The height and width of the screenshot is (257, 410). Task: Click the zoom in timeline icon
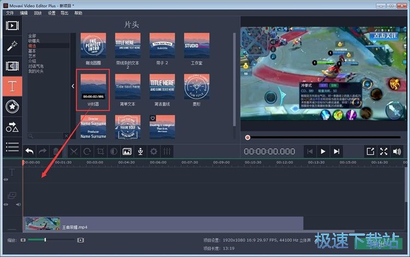[80, 240]
